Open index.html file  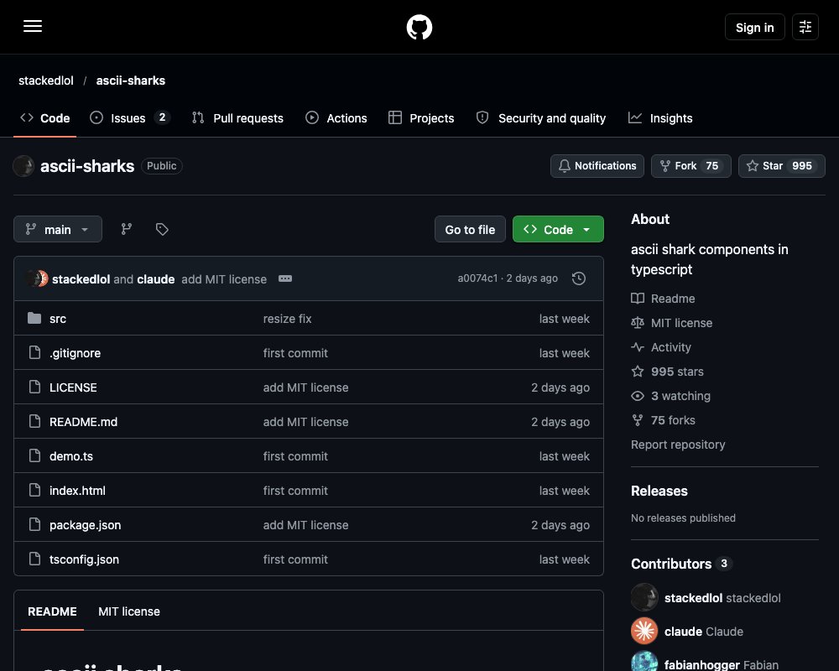click(x=77, y=490)
